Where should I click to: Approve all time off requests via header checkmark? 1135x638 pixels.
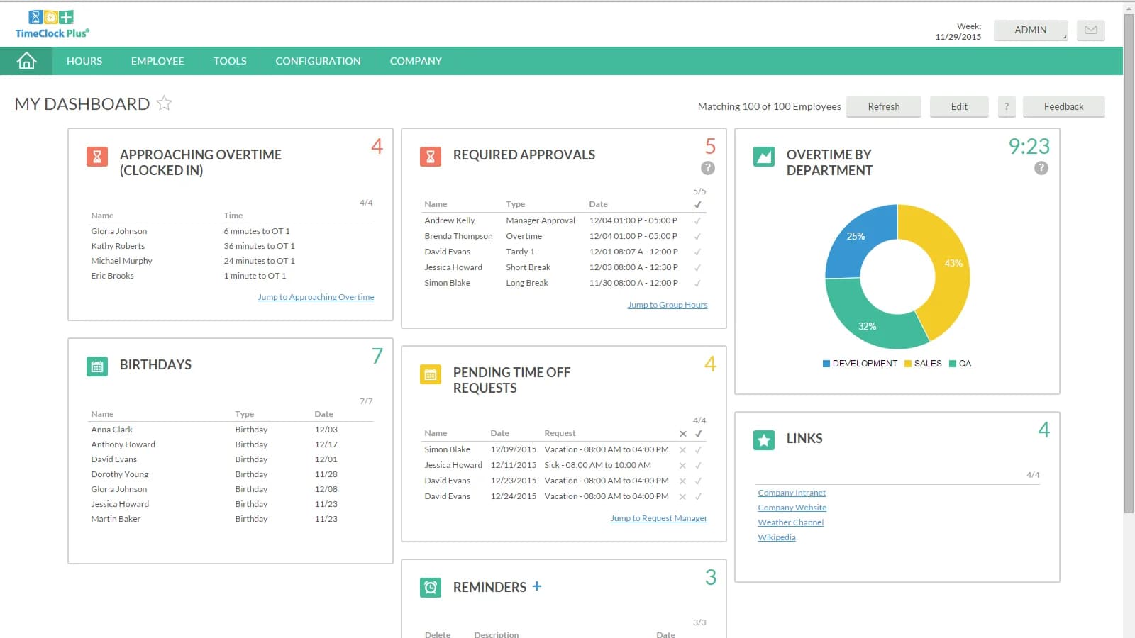coord(699,433)
